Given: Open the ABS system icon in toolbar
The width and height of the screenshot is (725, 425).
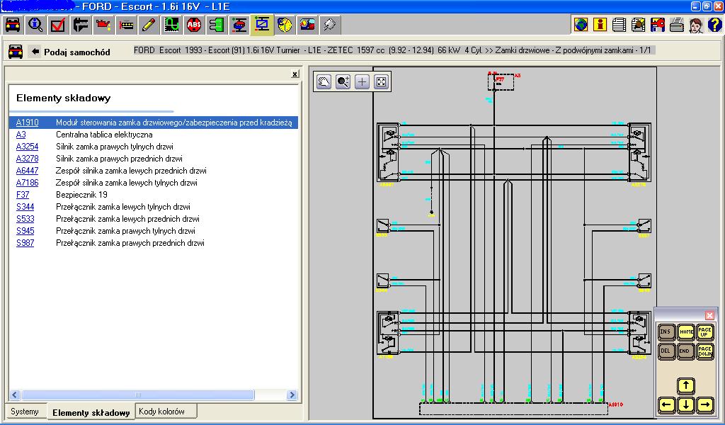Looking at the screenshot, I should click(x=194, y=25).
